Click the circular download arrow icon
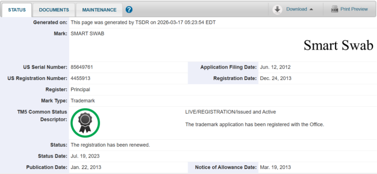The width and height of the screenshot is (377, 174). coord(277,9)
